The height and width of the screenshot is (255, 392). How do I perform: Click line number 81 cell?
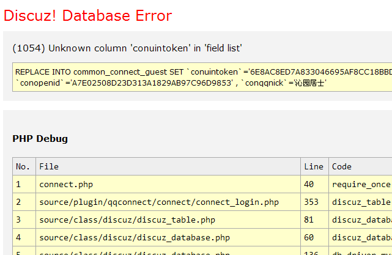[309, 220]
